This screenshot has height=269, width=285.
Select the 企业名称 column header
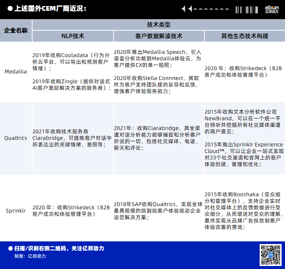[16, 31]
